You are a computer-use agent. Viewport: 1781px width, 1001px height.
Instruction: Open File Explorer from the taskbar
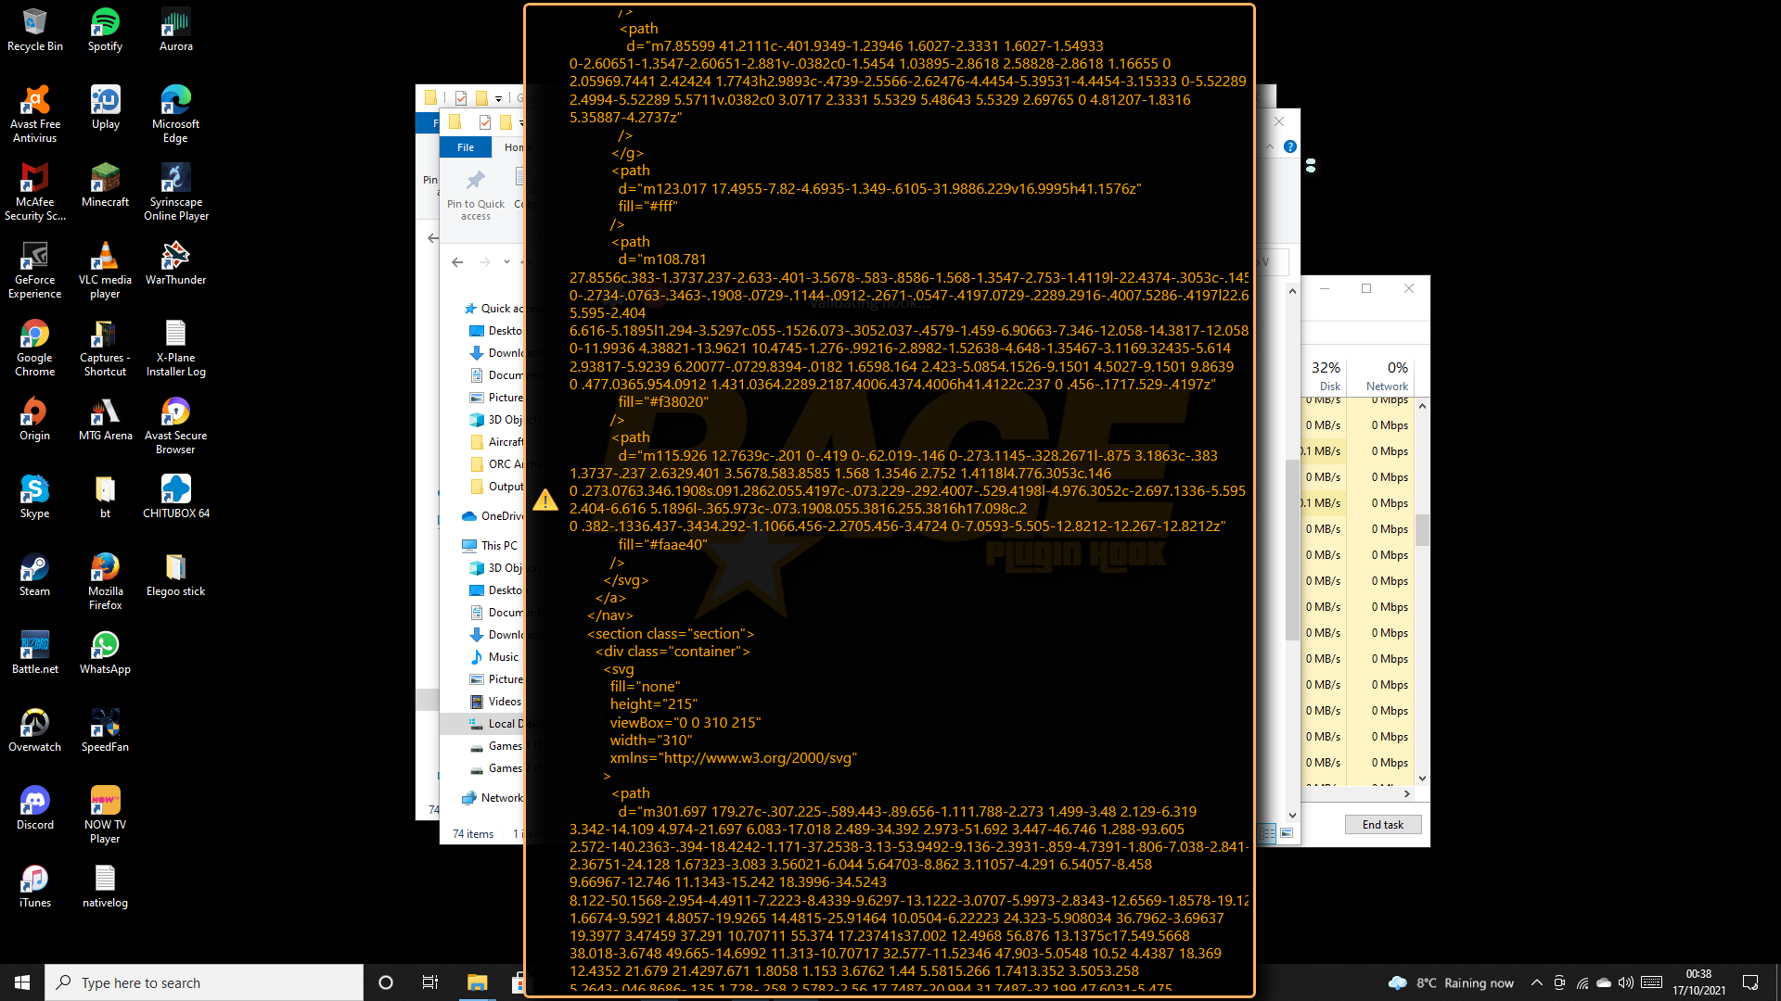(477, 982)
